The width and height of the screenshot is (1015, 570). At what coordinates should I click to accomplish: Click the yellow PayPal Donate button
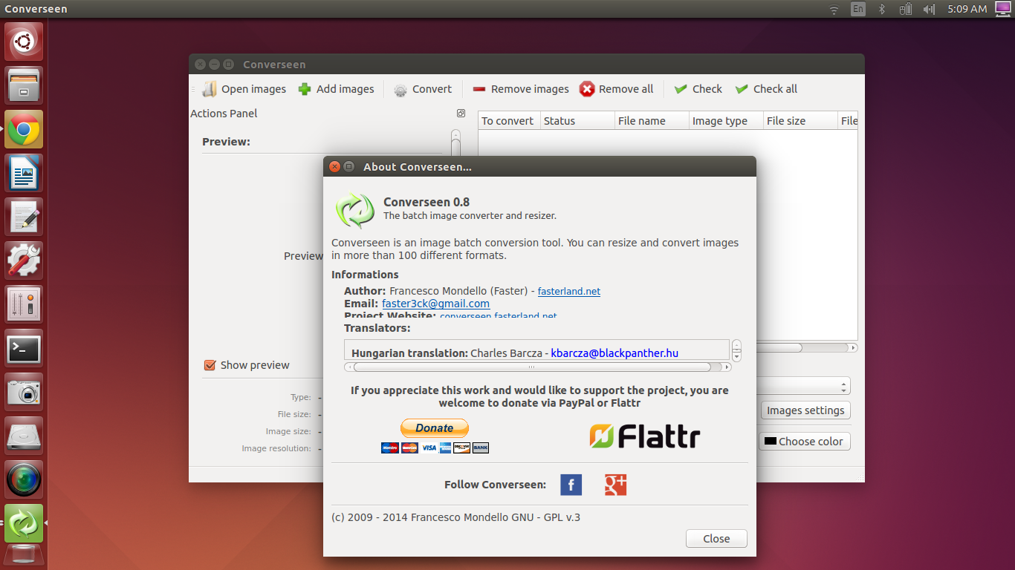point(435,428)
